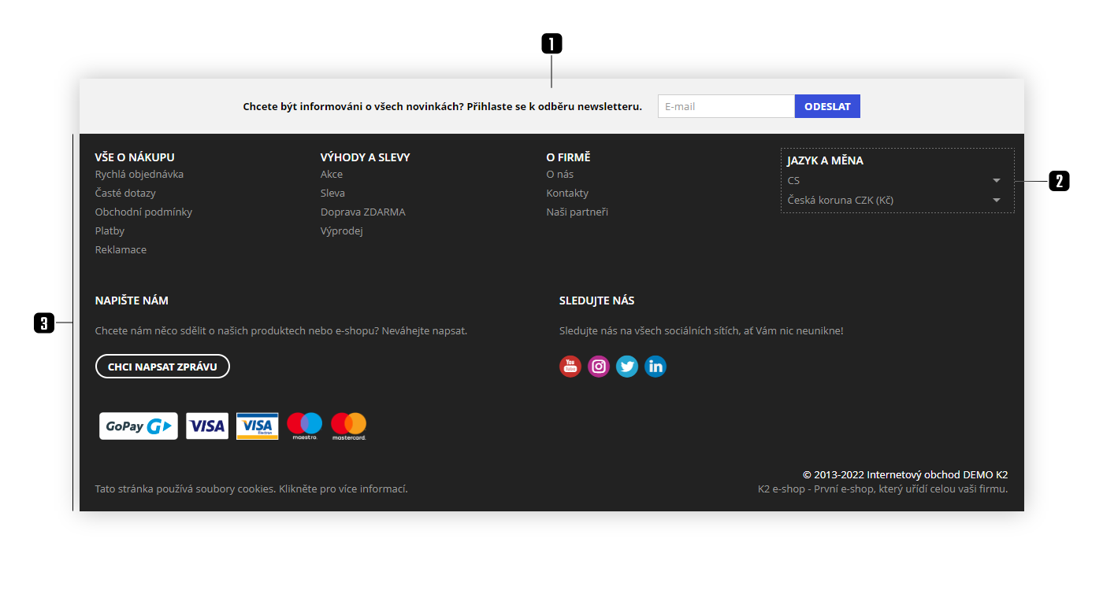The width and height of the screenshot is (1103, 590).
Task: Click the NAPIŠTE NÁM heading
Action: click(x=132, y=301)
